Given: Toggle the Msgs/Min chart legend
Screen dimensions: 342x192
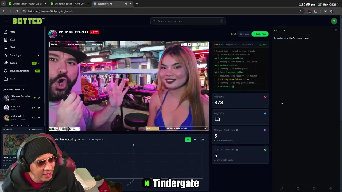Looking at the screenshot, I should pos(98,139).
